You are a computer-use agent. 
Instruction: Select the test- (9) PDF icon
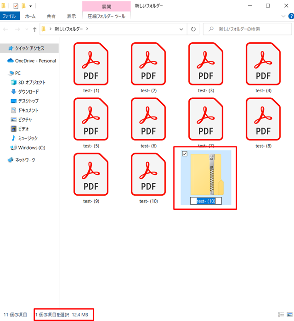point(91,174)
